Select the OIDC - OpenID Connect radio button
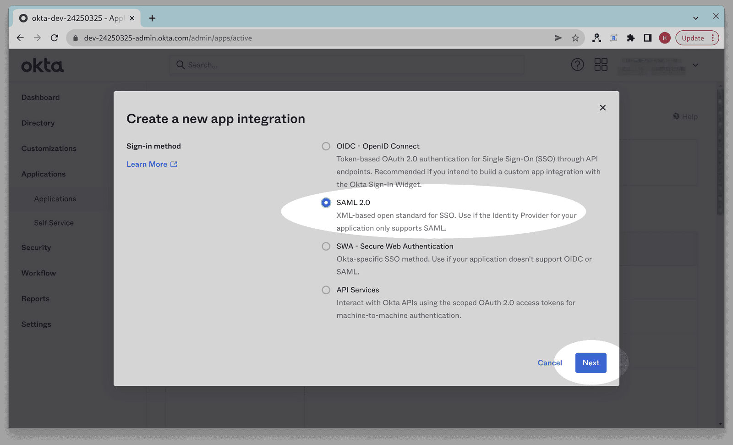The width and height of the screenshot is (733, 445). (326, 146)
